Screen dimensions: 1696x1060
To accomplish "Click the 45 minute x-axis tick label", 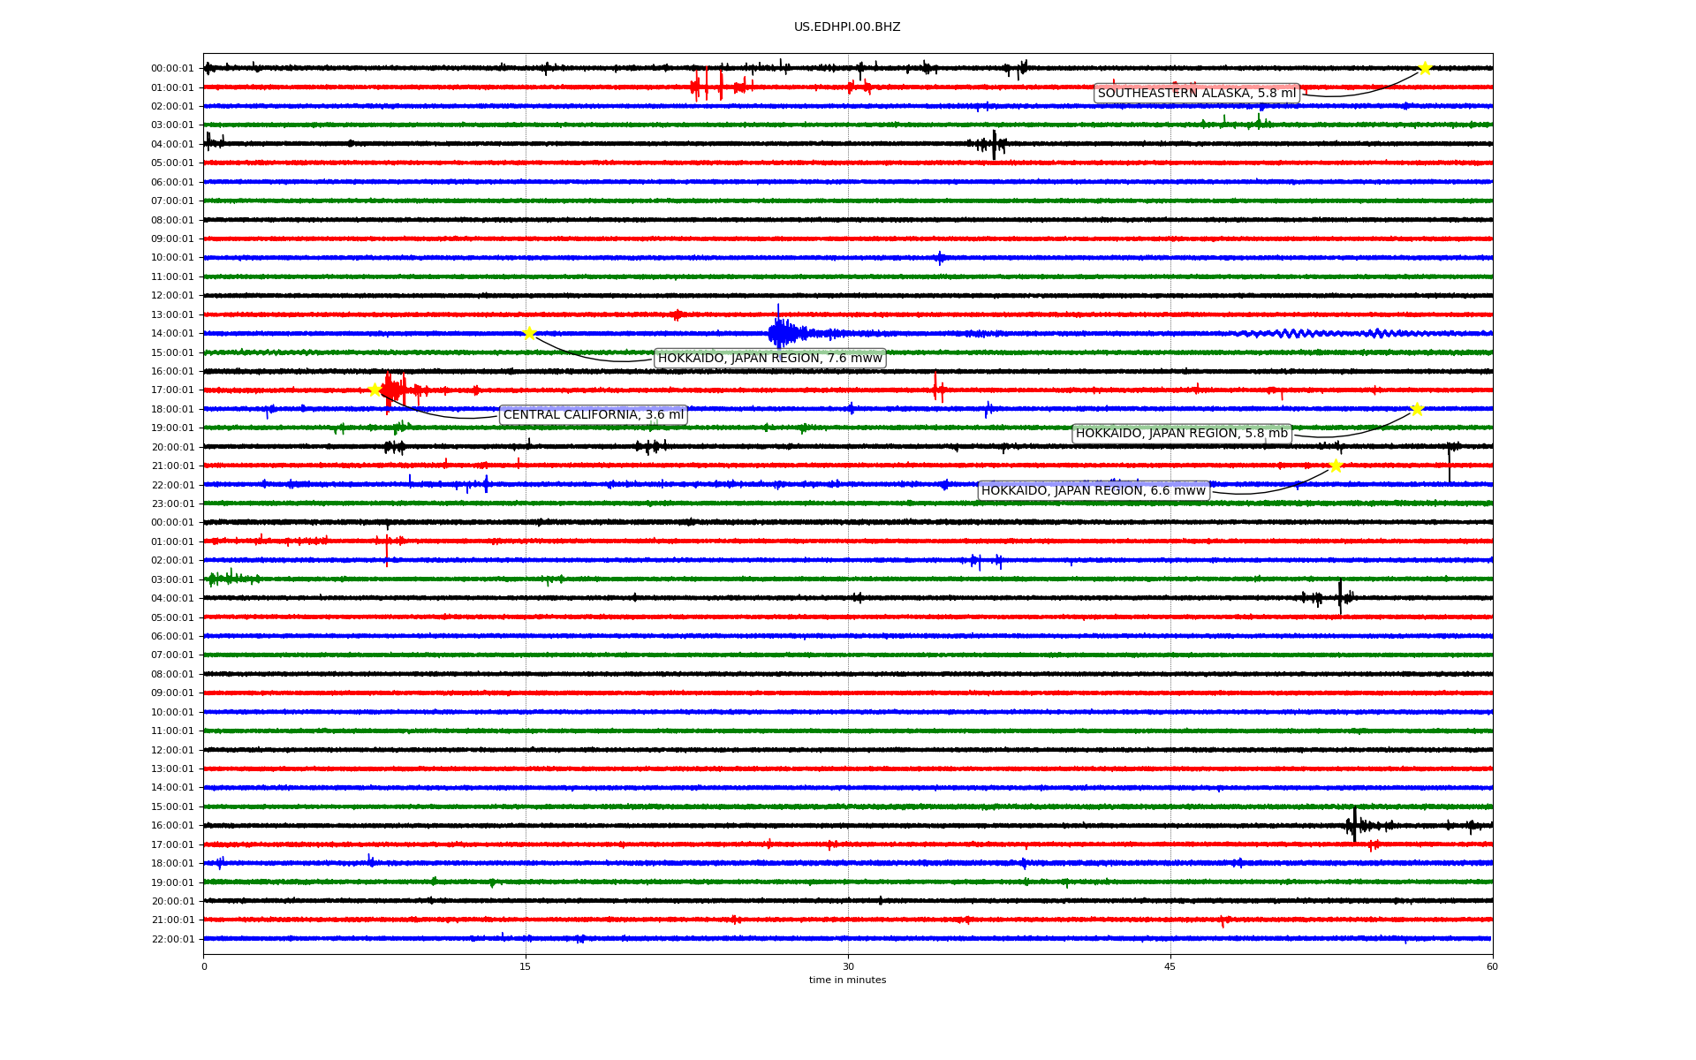I will pos(1170,966).
